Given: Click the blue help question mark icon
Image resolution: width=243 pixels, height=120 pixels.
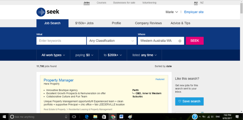Looking at the screenshot, I should coord(195,117).
